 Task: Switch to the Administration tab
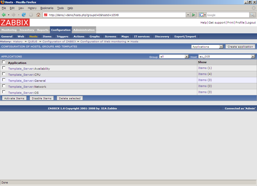tap(84, 30)
